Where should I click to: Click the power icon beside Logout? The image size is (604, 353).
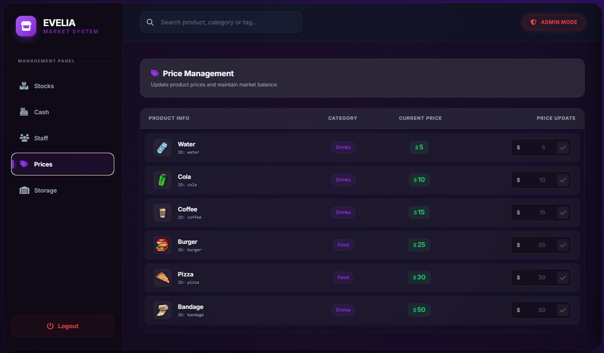pos(50,326)
